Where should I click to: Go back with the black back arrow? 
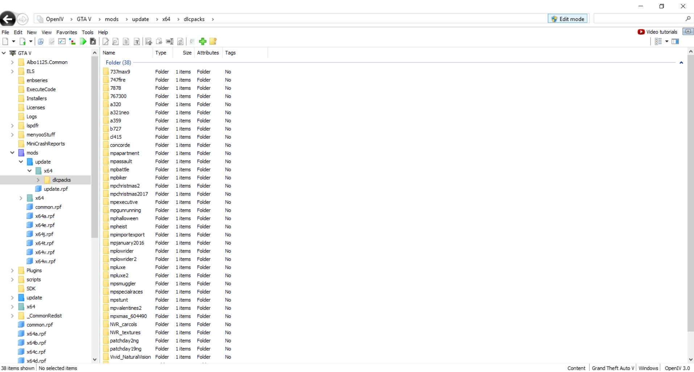pyautogui.click(x=8, y=19)
